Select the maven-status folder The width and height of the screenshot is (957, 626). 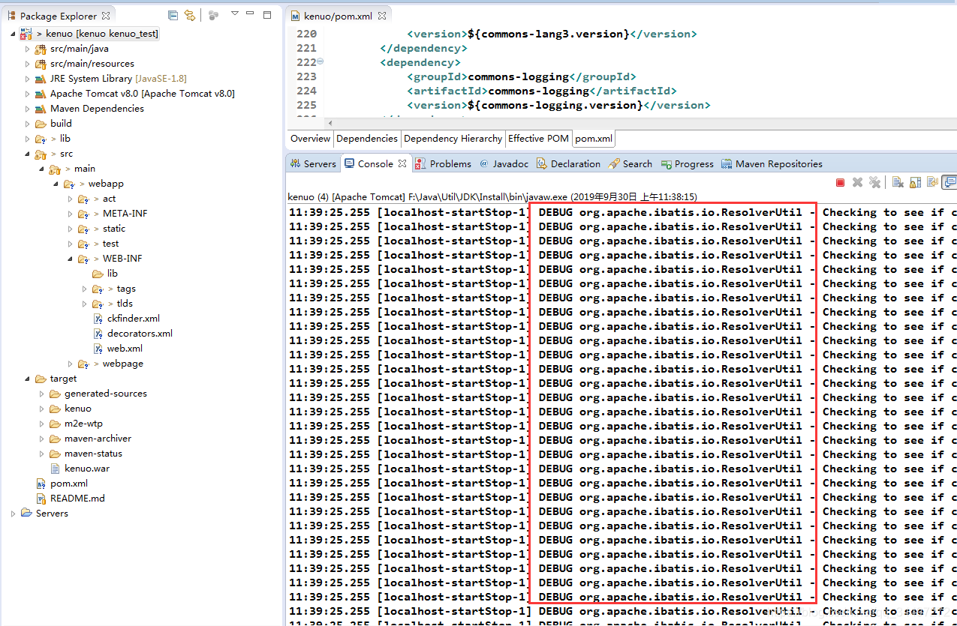pyautogui.click(x=93, y=454)
